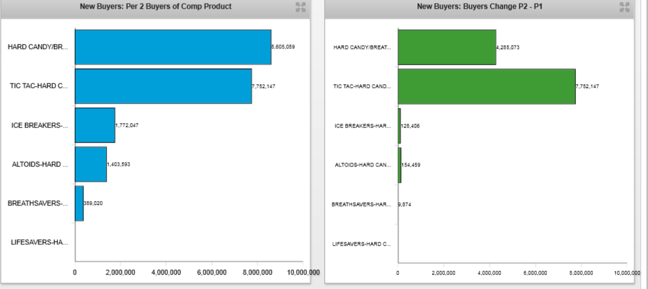Select the green HARD CANDY/BREAT... bar
The image size is (648, 289).
pos(446,47)
